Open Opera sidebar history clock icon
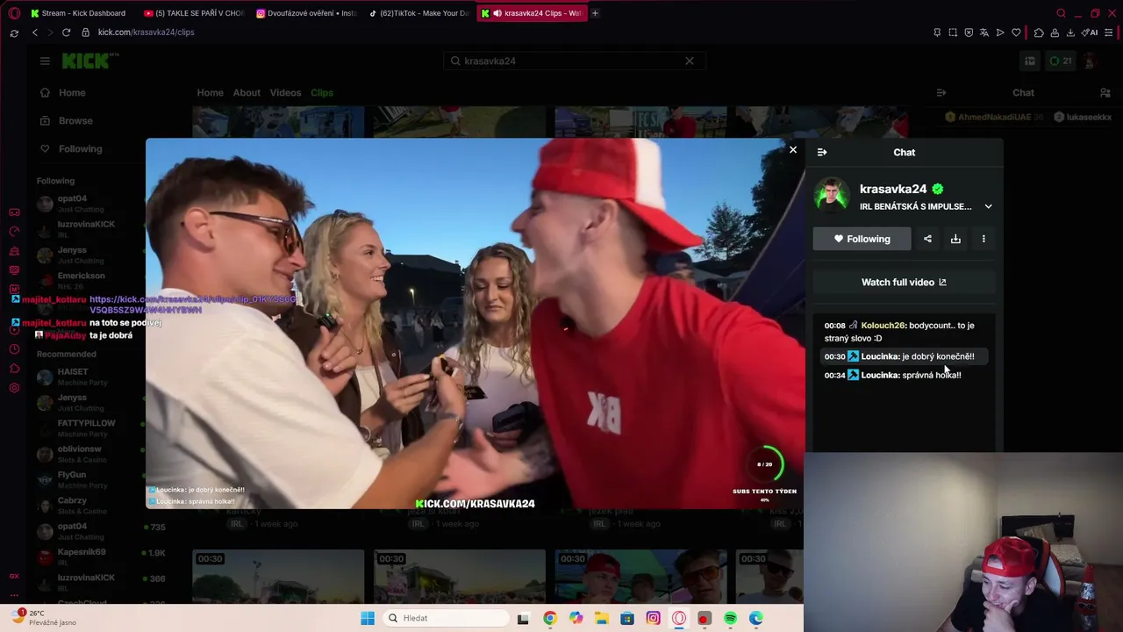The width and height of the screenshot is (1123, 632). click(14, 349)
